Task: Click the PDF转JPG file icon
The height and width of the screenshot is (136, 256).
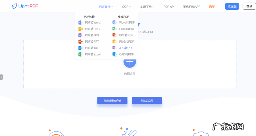Action: [80, 35]
